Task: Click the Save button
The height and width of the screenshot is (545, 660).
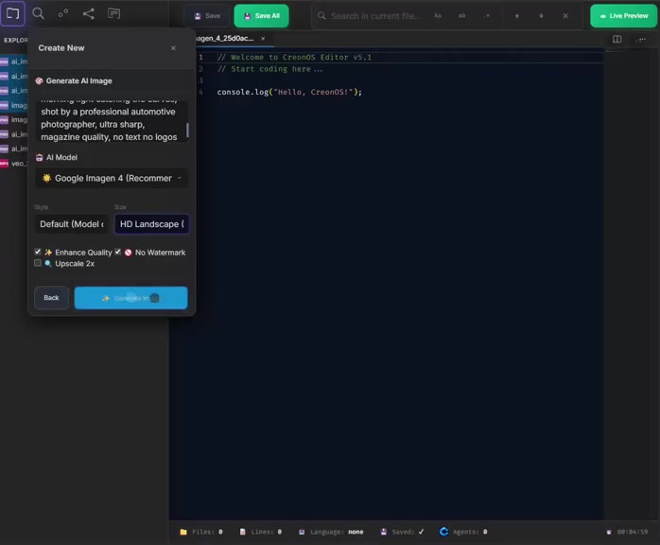Action: (207, 16)
